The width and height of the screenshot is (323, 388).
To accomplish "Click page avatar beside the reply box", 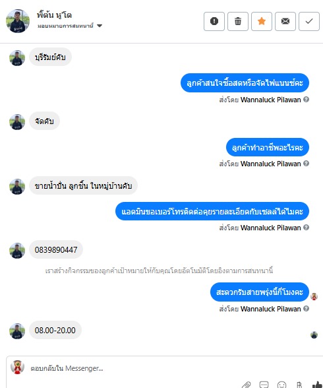I will coord(17,367).
